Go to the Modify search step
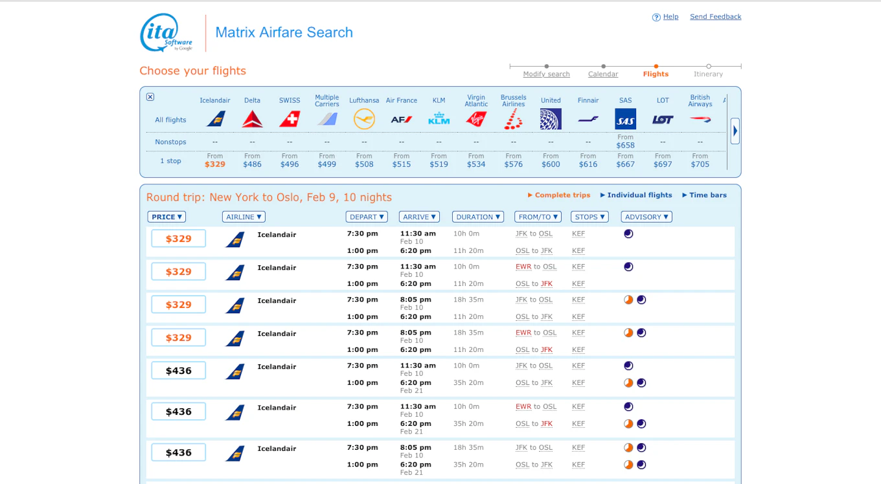Viewport: 881px width, 484px height. tap(546, 74)
